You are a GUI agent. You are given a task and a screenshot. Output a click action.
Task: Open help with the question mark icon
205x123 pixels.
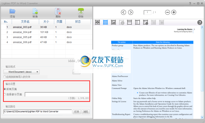tap(200, 23)
